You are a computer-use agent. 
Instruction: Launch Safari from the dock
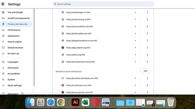tap(51, 102)
